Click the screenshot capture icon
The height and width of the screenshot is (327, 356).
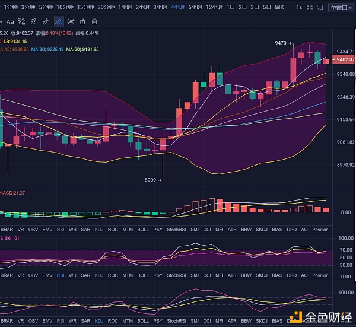click(x=320, y=8)
